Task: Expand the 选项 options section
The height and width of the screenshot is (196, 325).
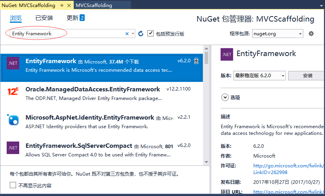Action: (x=225, y=98)
